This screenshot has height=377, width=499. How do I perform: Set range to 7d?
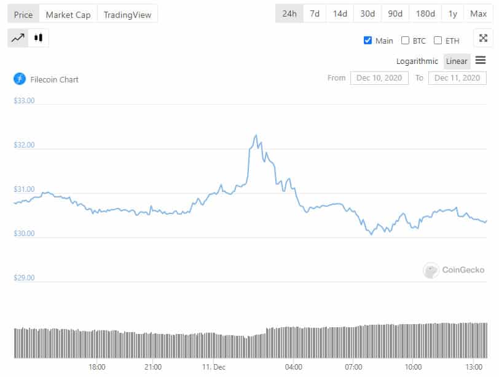coord(315,14)
